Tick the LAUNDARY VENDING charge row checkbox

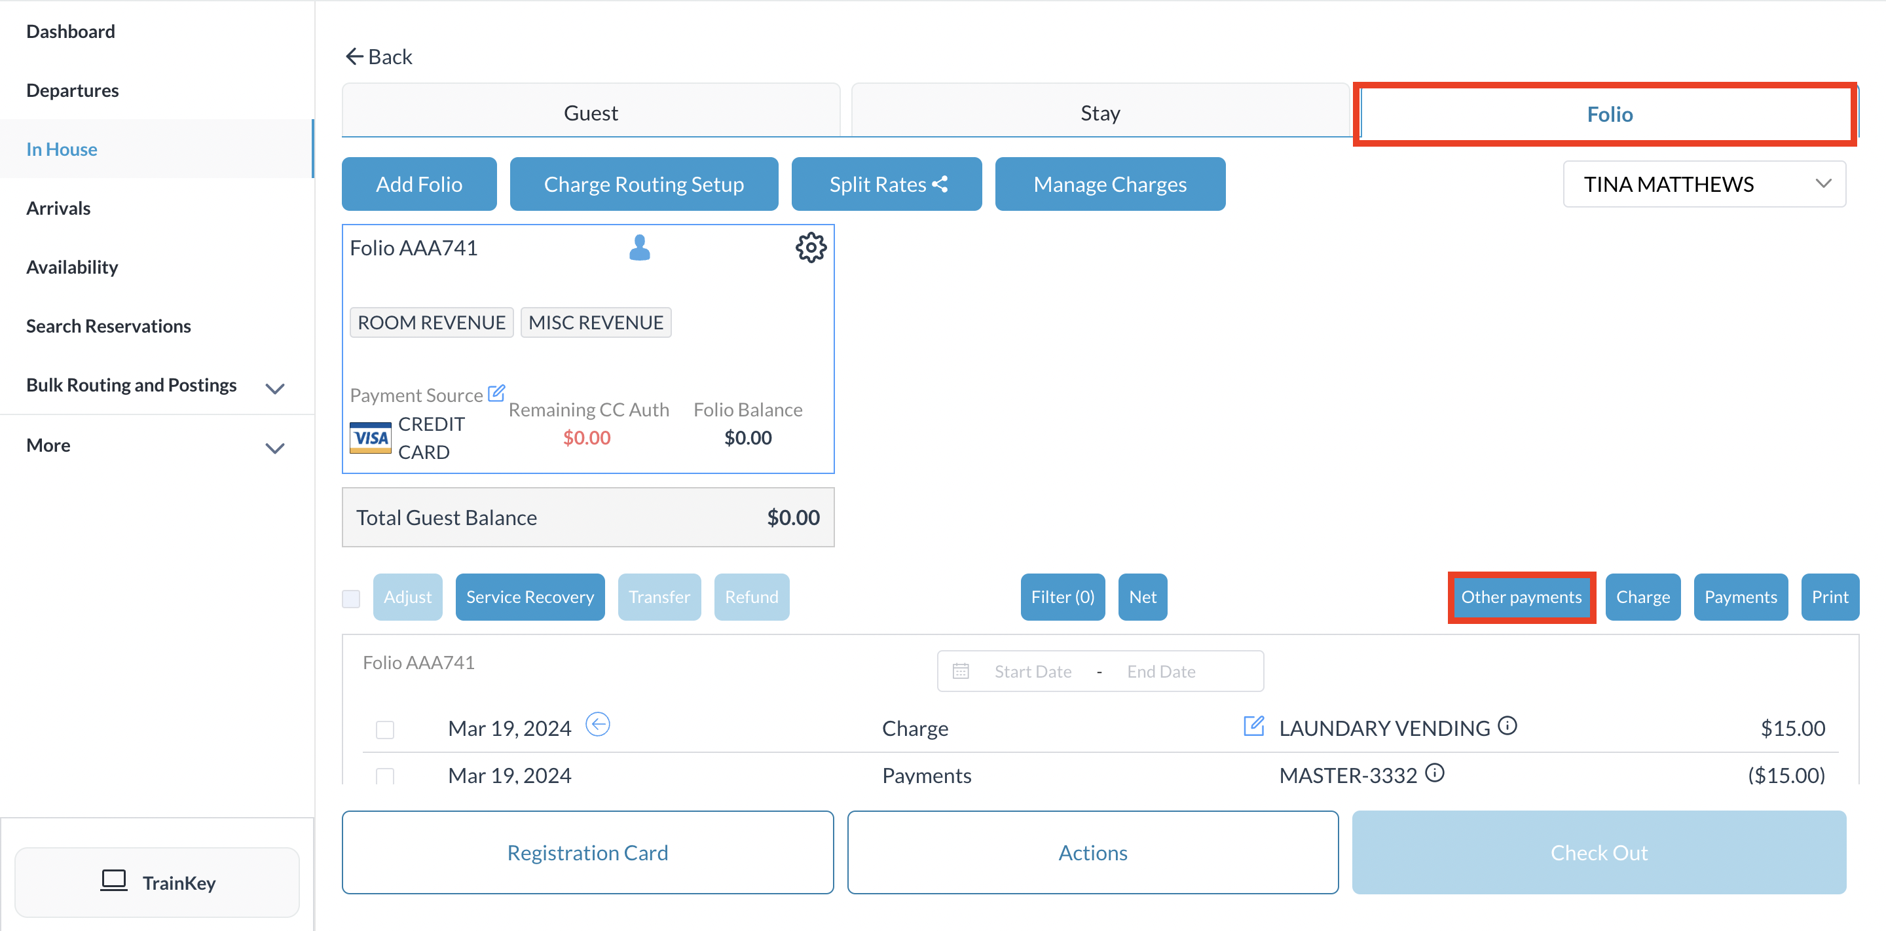[x=385, y=729]
